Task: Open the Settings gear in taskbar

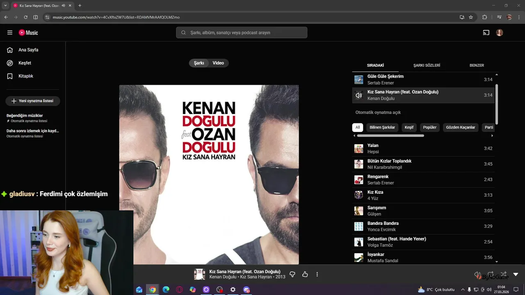Action: point(233,290)
